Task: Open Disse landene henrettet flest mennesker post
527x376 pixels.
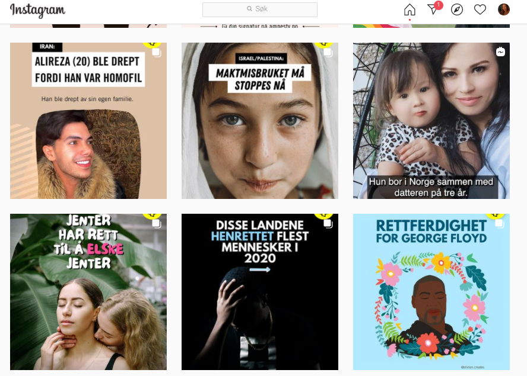Action: [260, 292]
